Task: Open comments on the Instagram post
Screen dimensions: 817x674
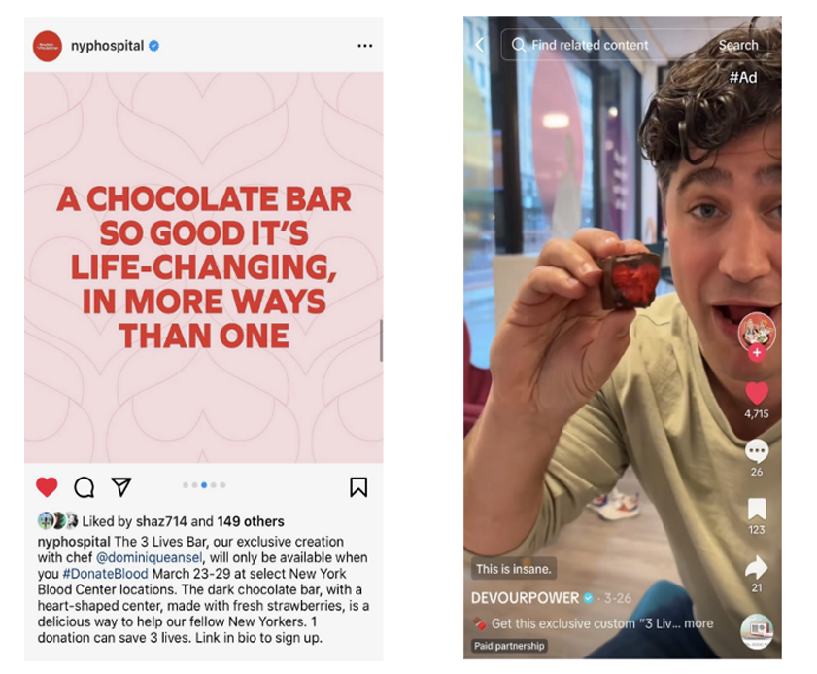Action: (x=84, y=487)
